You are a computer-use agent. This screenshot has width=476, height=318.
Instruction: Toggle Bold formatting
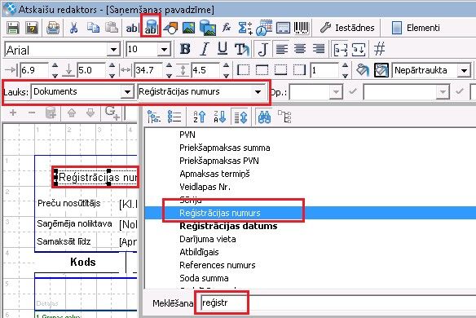tap(185, 49)
